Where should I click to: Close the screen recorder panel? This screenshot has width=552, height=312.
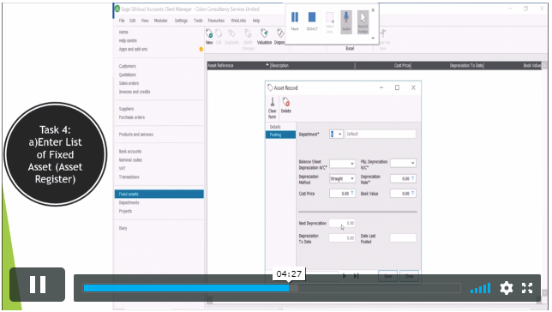tap(373, 10)
